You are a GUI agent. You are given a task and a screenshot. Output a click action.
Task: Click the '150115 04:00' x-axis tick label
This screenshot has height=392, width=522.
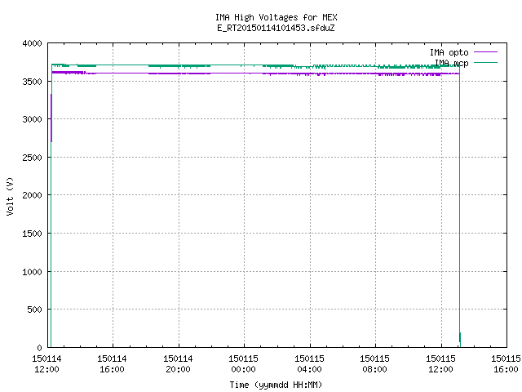pos(309,364)
